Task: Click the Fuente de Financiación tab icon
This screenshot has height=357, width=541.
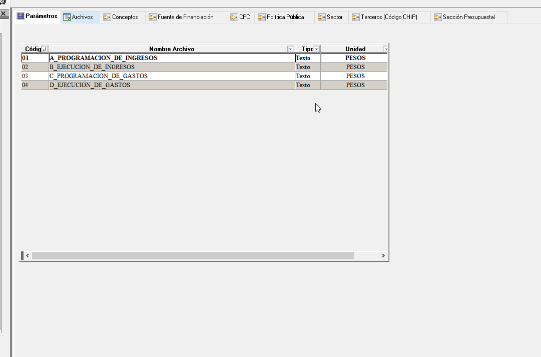Action: pos(153,17)
